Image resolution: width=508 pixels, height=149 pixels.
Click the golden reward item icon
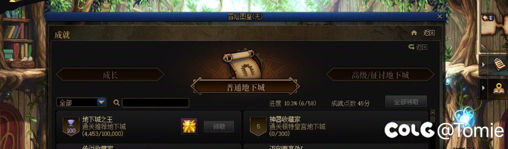point(189,126)
